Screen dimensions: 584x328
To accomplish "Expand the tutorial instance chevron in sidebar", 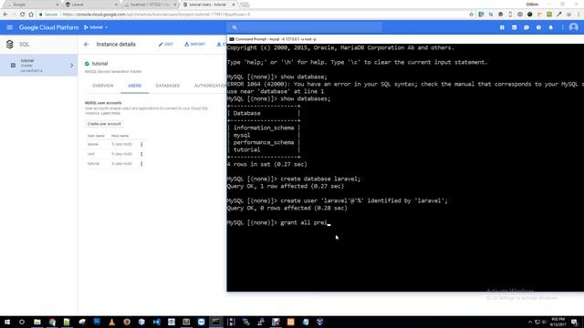I will [71, 66].
